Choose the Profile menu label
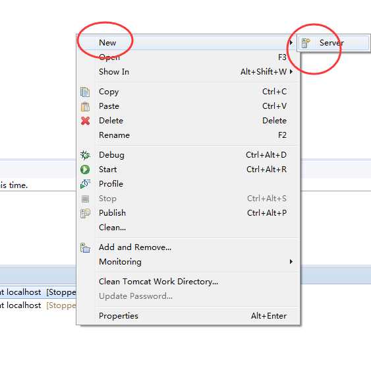The image size is (371, 378). coord(111,183)
